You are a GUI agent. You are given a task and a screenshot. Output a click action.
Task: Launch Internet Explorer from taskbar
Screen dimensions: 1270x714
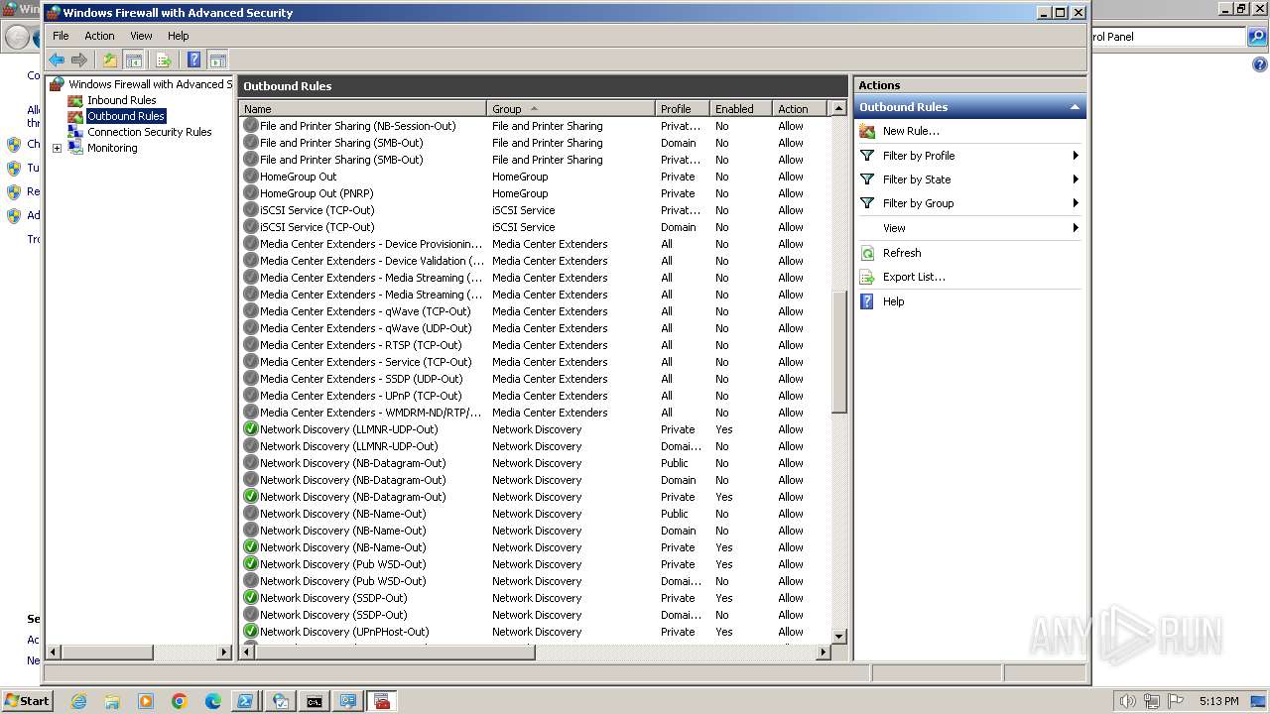coord(78,701)
